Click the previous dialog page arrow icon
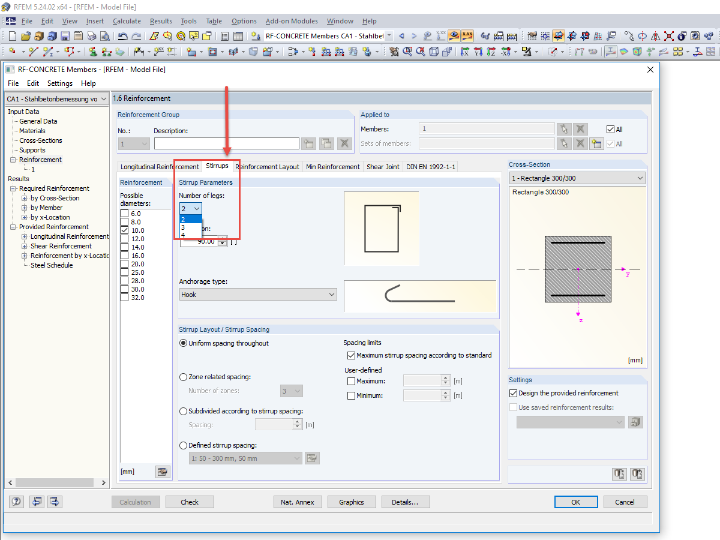 [37, 502]
